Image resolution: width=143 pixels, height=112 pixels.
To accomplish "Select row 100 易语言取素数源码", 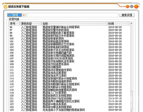I will tap(69, 38).
